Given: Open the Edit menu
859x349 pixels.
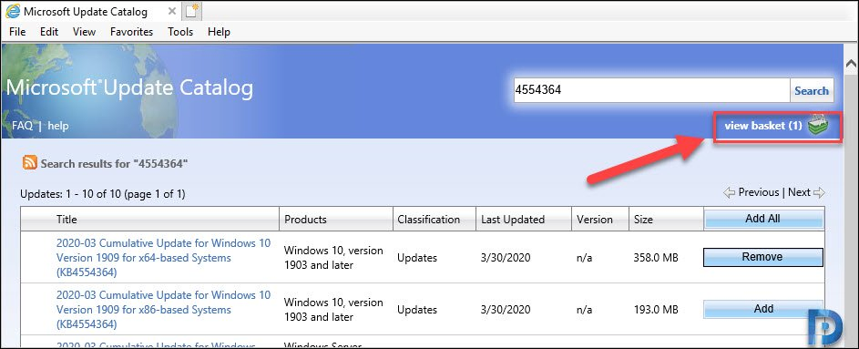Looking at the screenshot, I should pyautogui.click(x=49, y=32).
